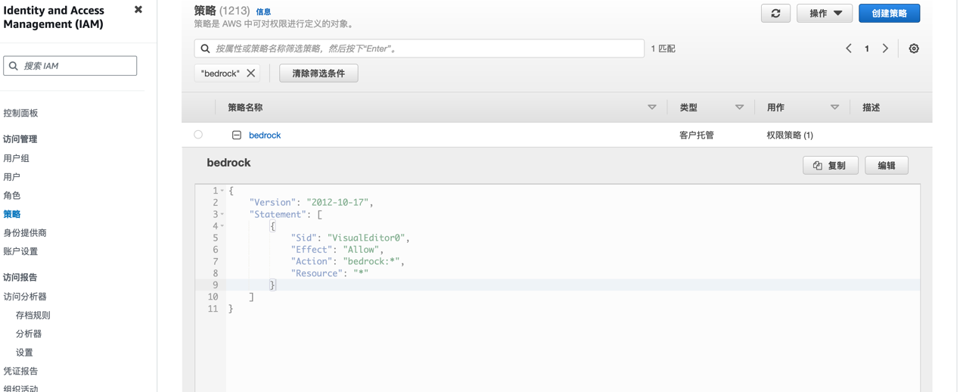Image resolution: width=960 pixels, height=392 pixels.
Task: Go to previous page of policies
Action: pyautogui.click(x=849, y=48)
